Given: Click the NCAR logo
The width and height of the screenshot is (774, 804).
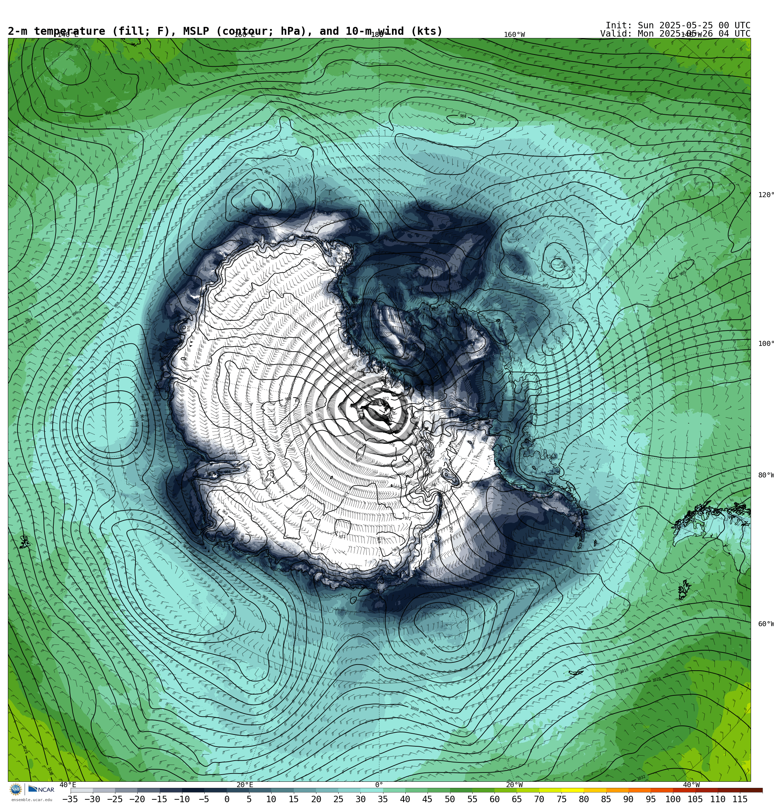Looking at the screenshot, I should click(x=41, y=789).
